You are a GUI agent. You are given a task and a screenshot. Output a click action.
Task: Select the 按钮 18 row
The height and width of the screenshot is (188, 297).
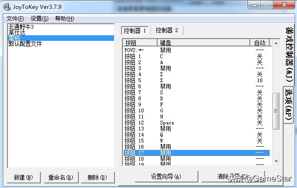pyautogui.click(x=196, y=159)
